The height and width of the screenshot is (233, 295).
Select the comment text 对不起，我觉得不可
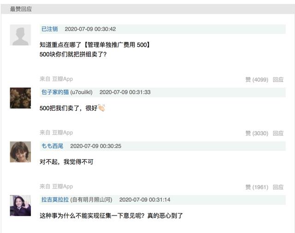coord(66,162)
